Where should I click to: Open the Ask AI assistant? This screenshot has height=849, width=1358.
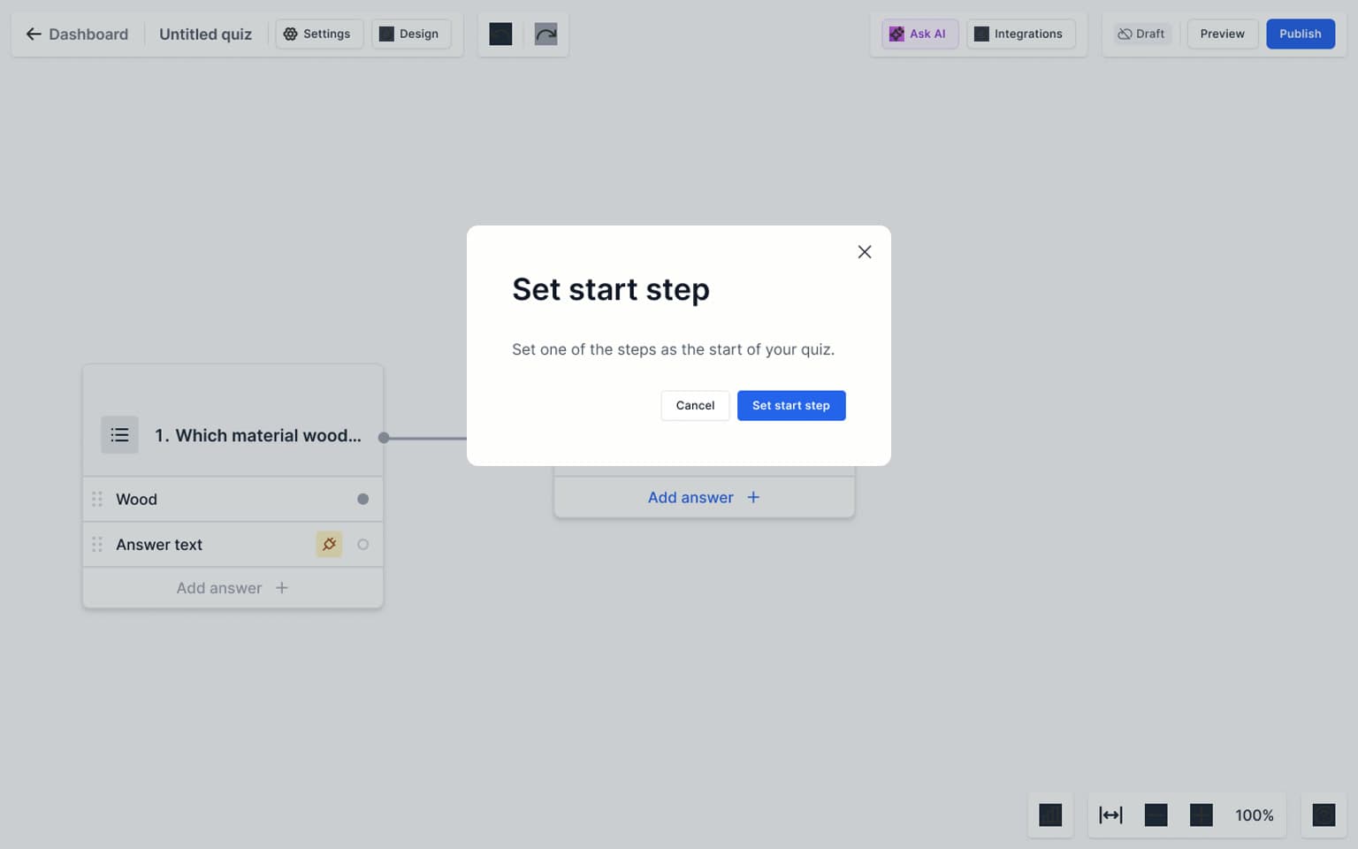coord(919,34)
